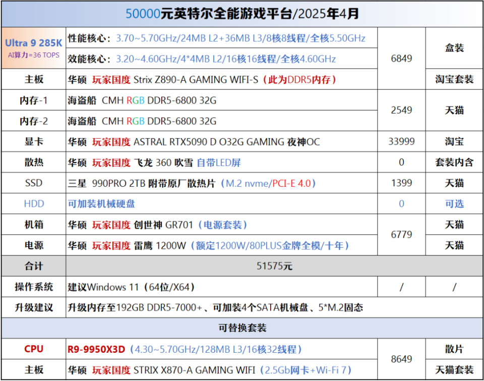Select the Strix Z890-A GAMING WIFI-S motherboard cell

pos(222,79)
